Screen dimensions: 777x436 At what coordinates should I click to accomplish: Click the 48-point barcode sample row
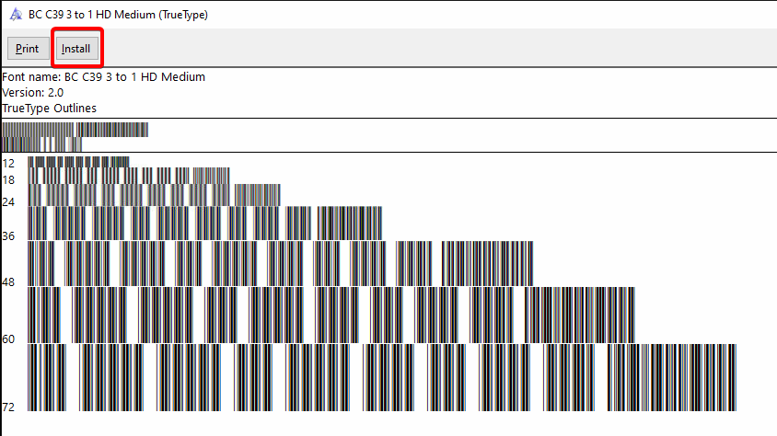[x=281, y=263]
